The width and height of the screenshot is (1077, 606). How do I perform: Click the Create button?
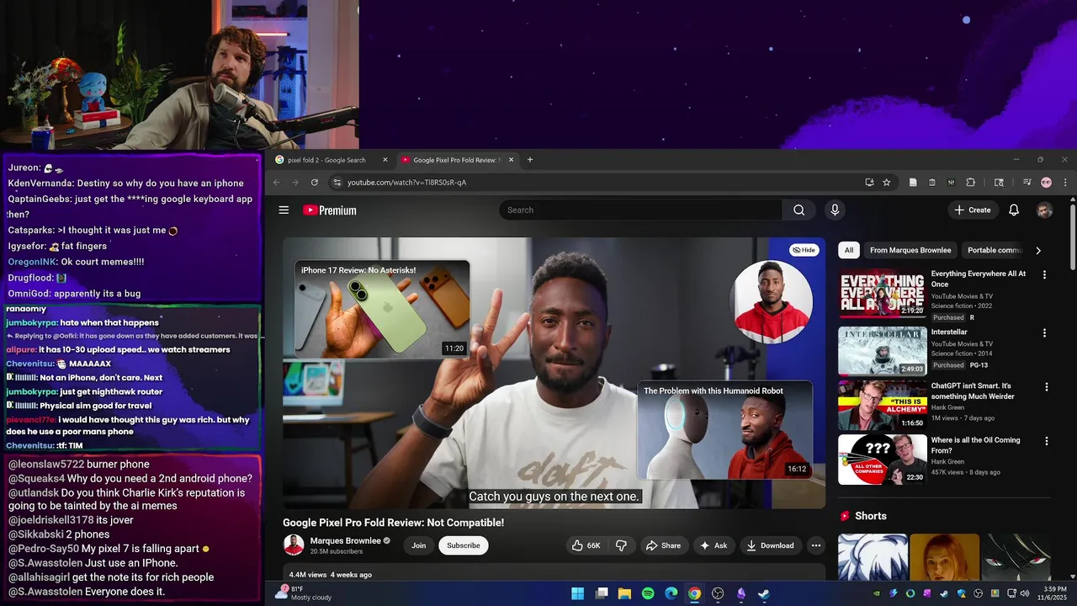[x=972, y=210]
